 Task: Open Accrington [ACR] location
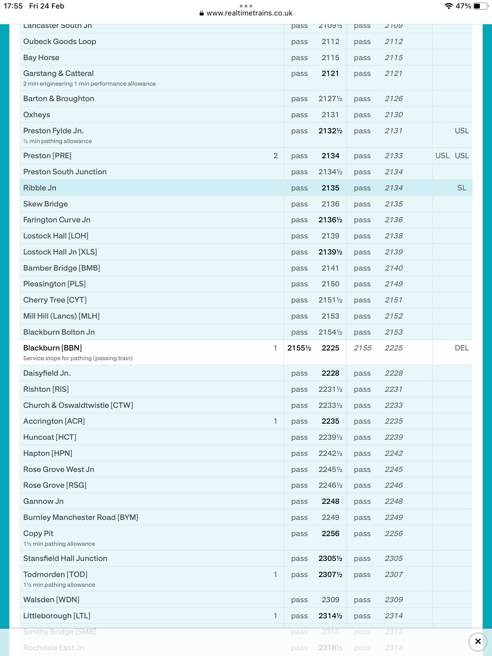54,421
